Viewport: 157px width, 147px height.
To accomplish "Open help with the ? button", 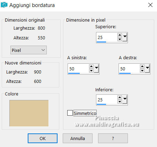I will [113, 138].
